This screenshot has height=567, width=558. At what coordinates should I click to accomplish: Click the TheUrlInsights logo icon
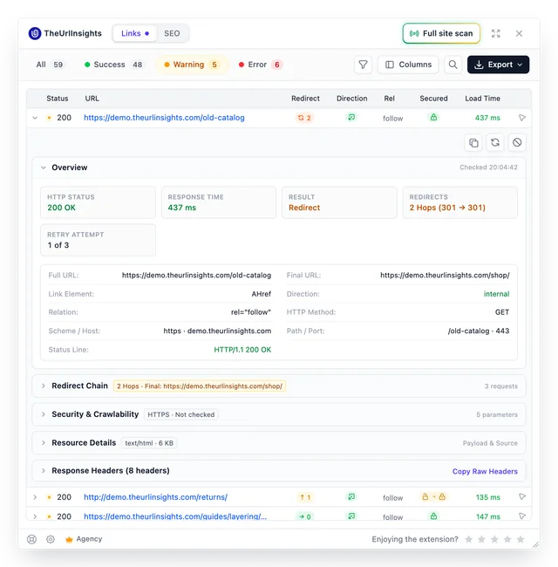(x=35, y=33)
